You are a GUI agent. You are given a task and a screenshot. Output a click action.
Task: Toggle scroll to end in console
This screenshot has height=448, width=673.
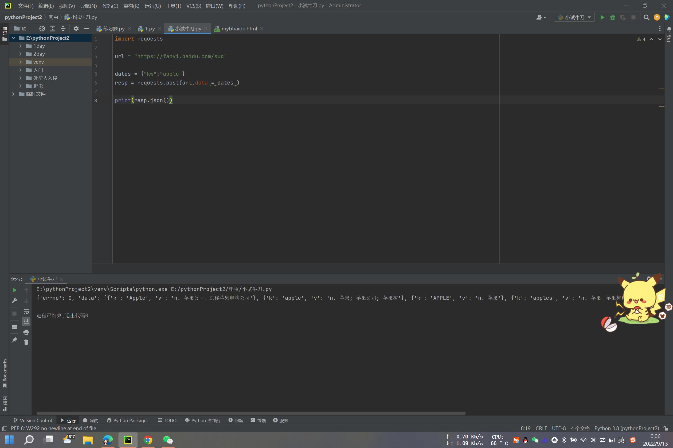click(x=26, y=322)
